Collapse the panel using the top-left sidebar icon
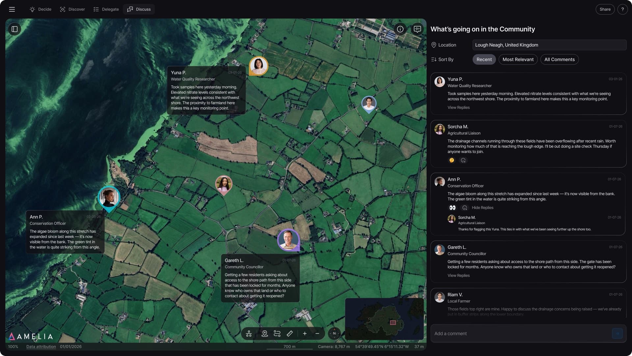The image size is (632, 356). click(x=14, y=29)
